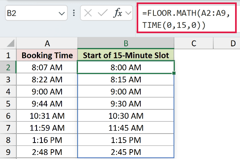Select row 8 header
This screenshot has width=240, height=159.
[x=8, y=140]
